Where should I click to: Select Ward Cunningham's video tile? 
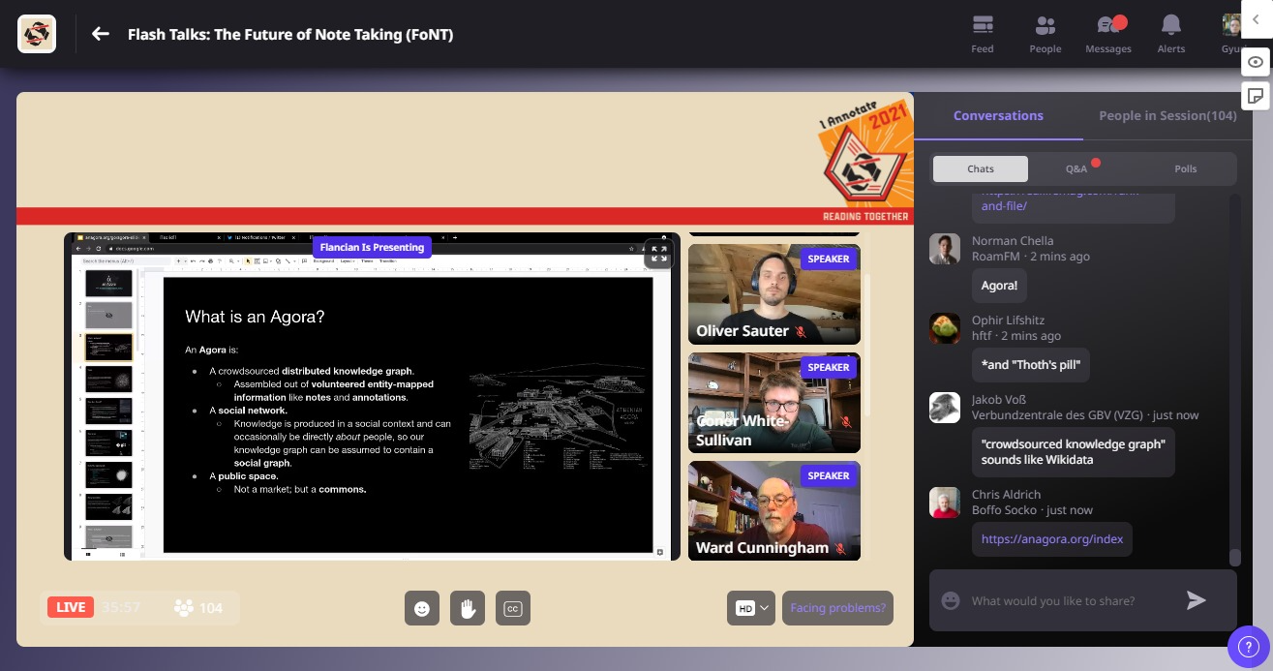773,511
